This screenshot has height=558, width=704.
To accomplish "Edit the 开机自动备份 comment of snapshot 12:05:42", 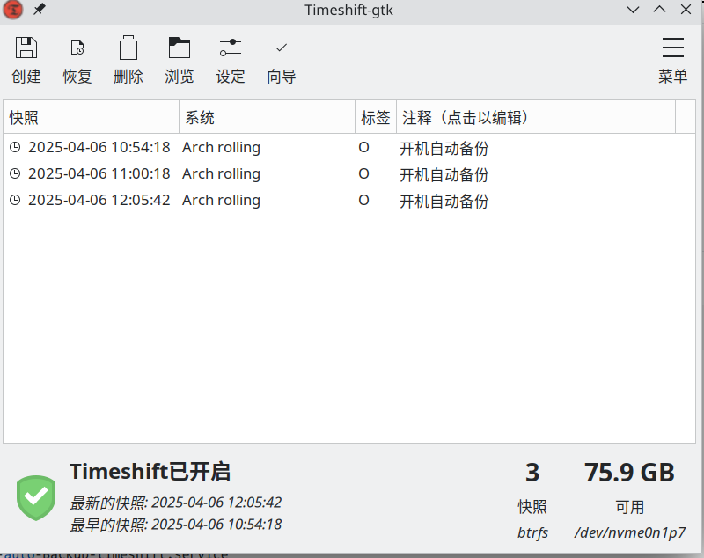I will tap(444, 202).
